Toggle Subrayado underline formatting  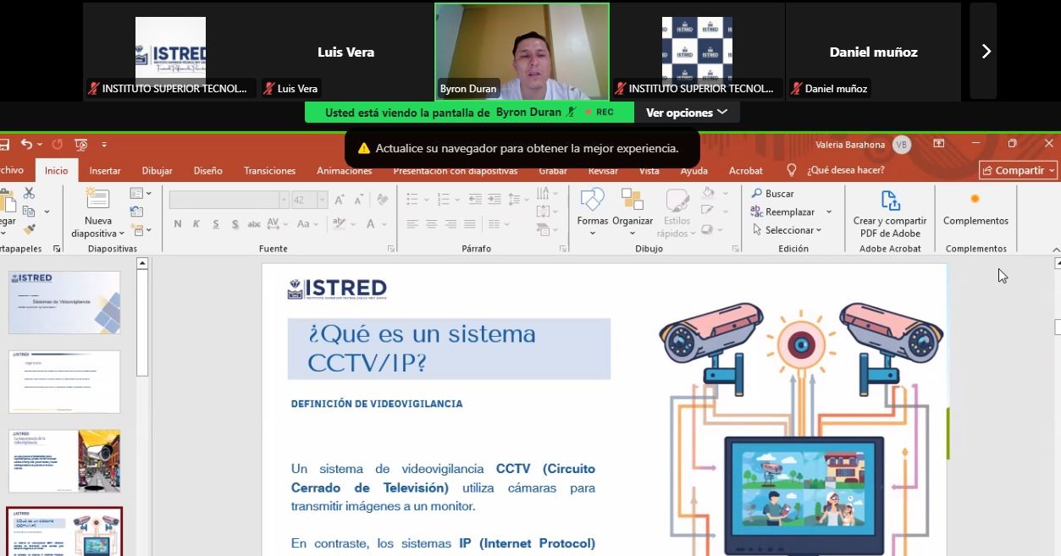point(216,224)
